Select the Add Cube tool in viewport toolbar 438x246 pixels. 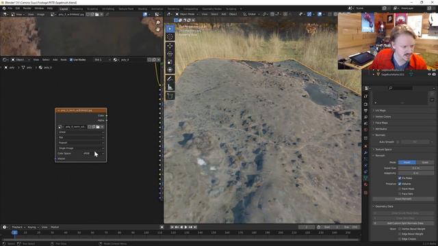click(170, 96)
